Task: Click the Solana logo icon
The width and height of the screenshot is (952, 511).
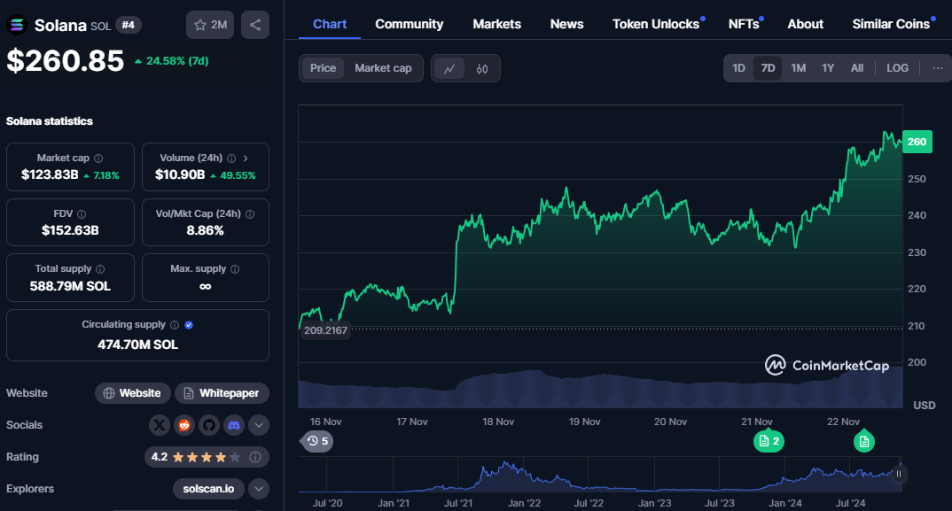Action: coord(16,25)
